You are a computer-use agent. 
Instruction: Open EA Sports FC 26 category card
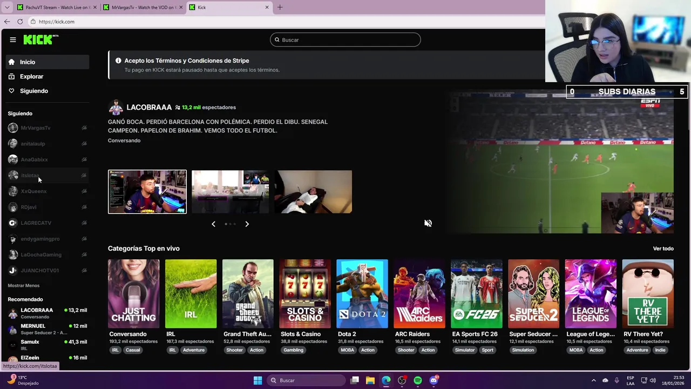point(477,294)
